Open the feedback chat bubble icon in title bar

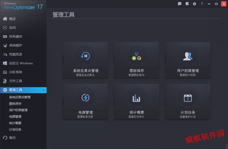[x=180, y=4]
